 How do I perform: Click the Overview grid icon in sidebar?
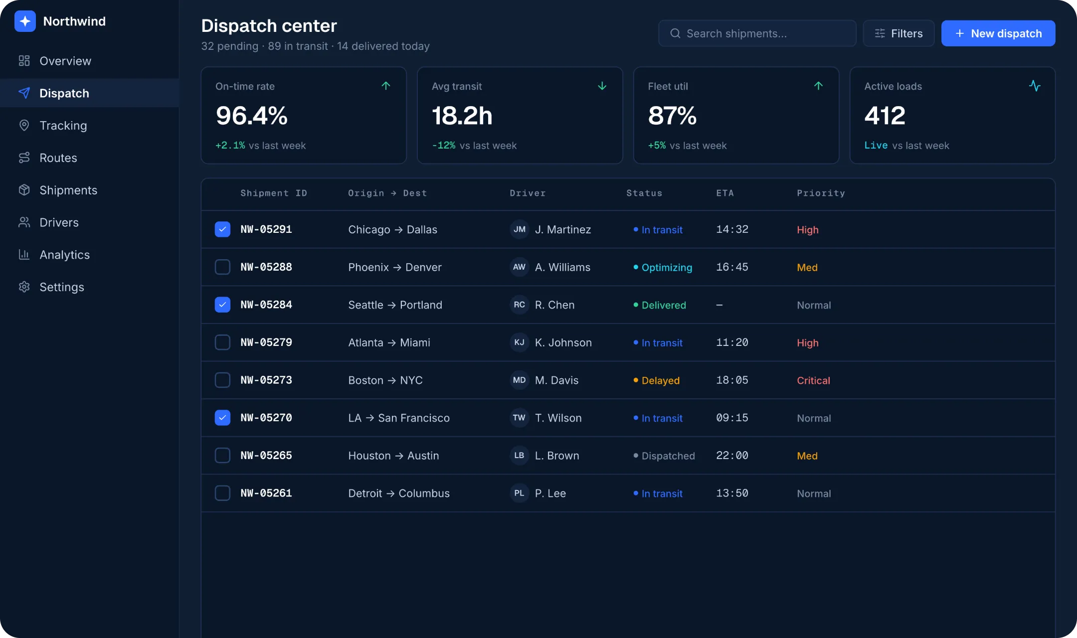click(24, 61)
